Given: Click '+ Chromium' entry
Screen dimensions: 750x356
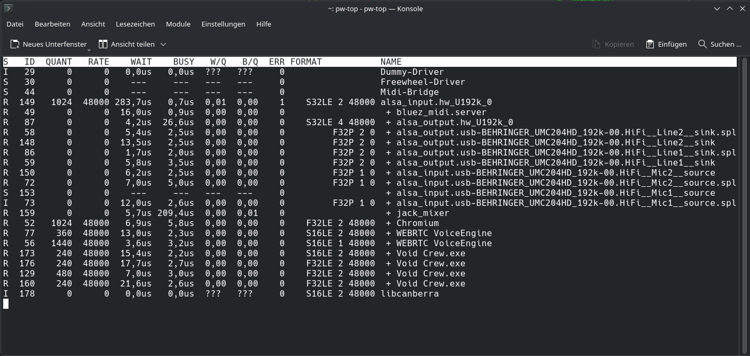Looking at the screenshot, I should [412, 223].
